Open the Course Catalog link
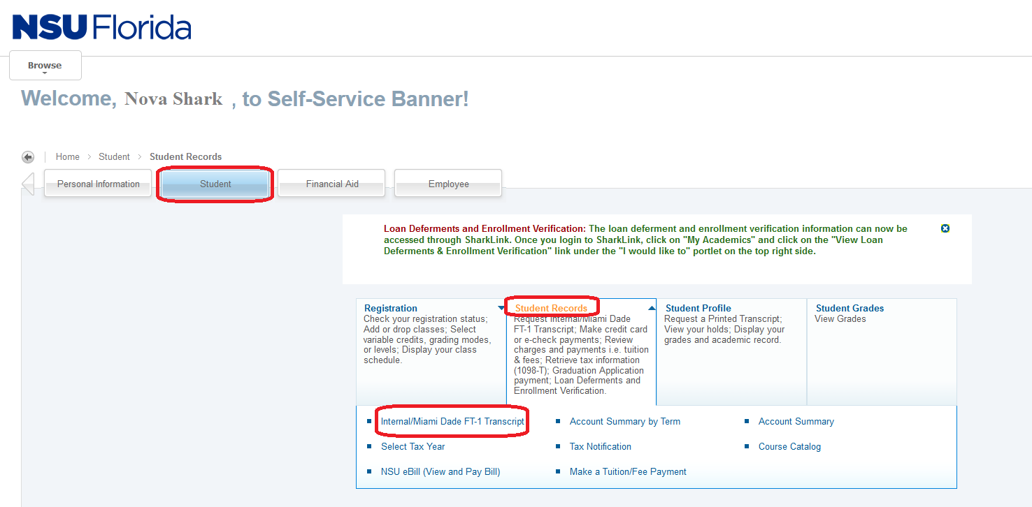 click(790, 447)
